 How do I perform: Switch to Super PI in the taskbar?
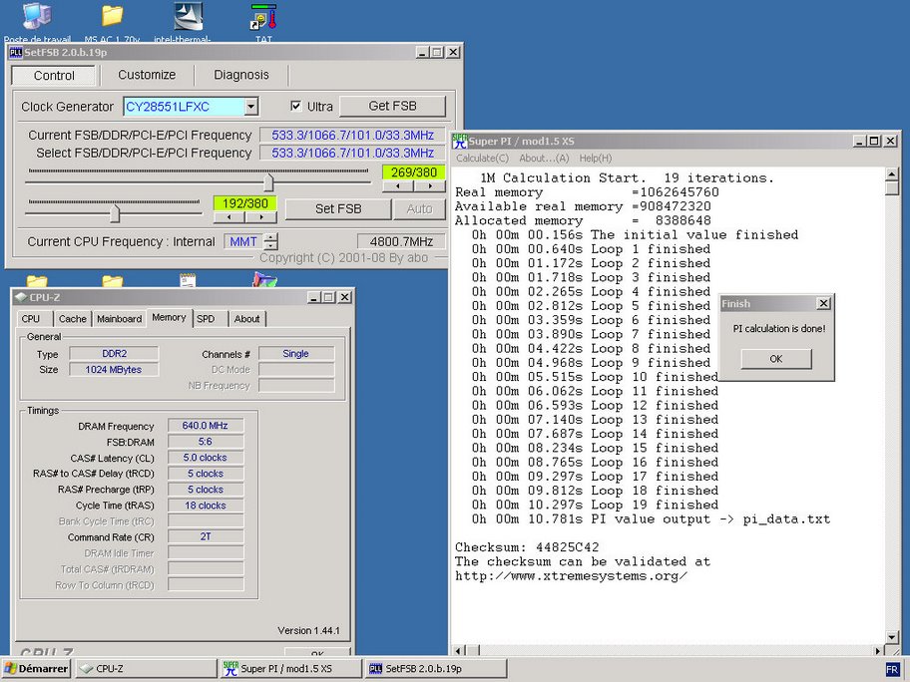click(290, 669)
